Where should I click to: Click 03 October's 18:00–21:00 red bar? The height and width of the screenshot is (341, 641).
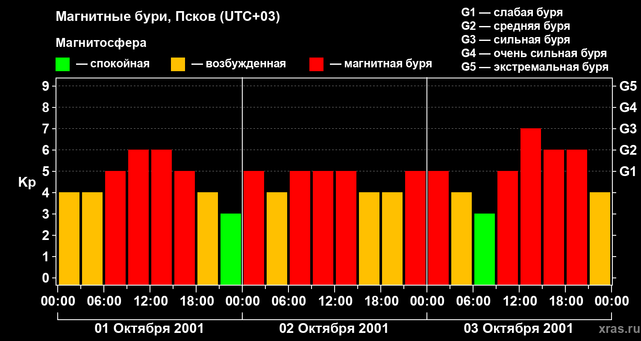tap(577, 217)
